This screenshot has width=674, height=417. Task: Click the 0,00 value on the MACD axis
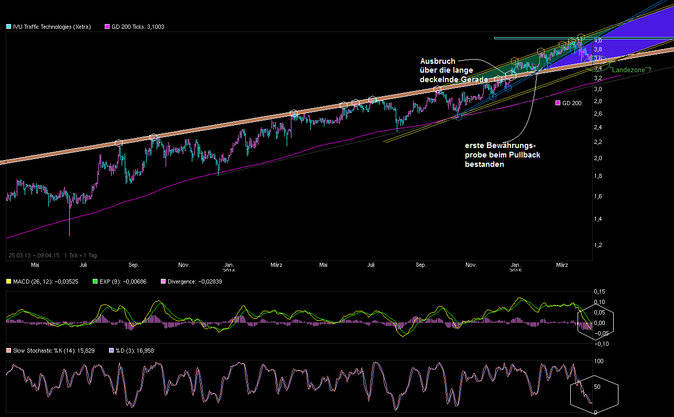click(600, 323)
